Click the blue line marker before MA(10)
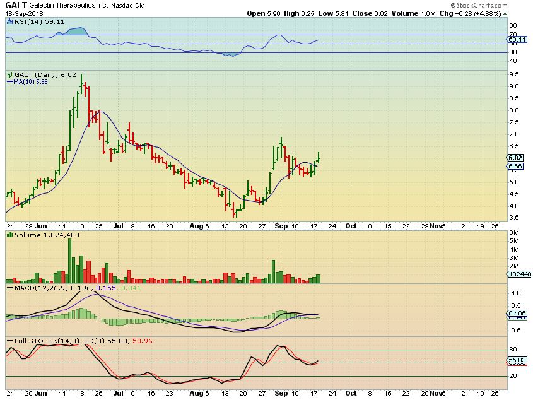 (10, 81)
